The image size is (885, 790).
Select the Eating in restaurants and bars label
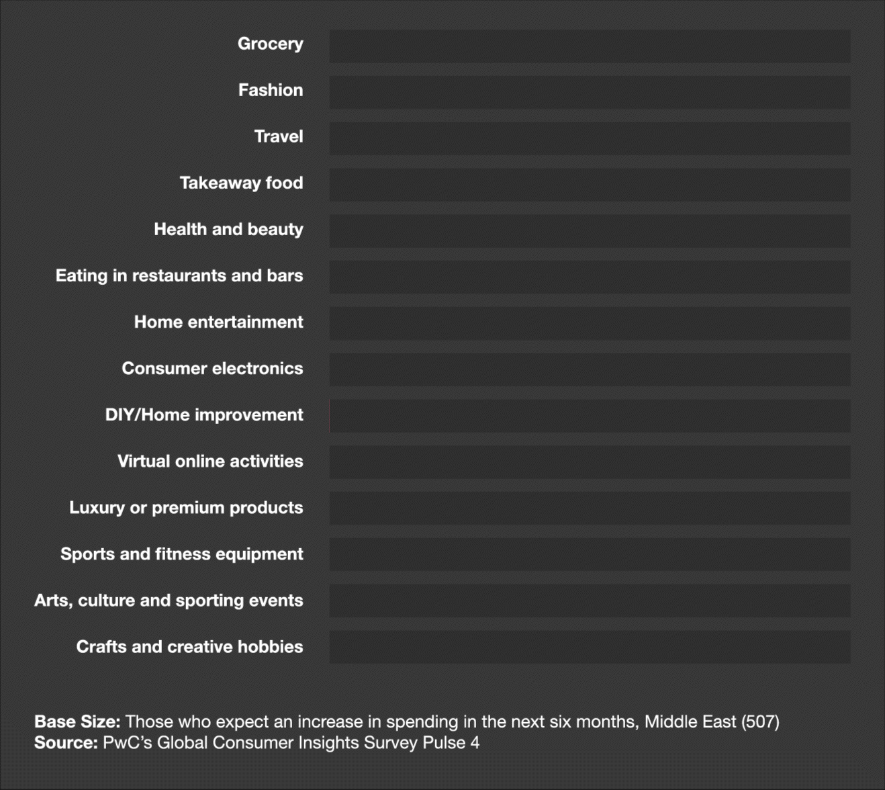coord(179,276)
